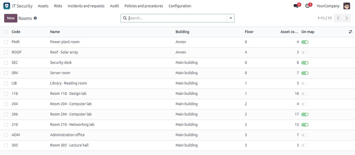This screenshot has height=155, width=355.
Task: Check the SEC row checkbox
Action: click(x=6, y=63)
